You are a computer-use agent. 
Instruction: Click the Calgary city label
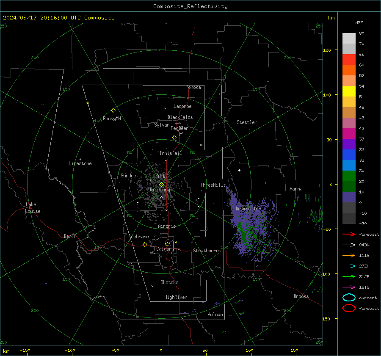click(165, 249)
